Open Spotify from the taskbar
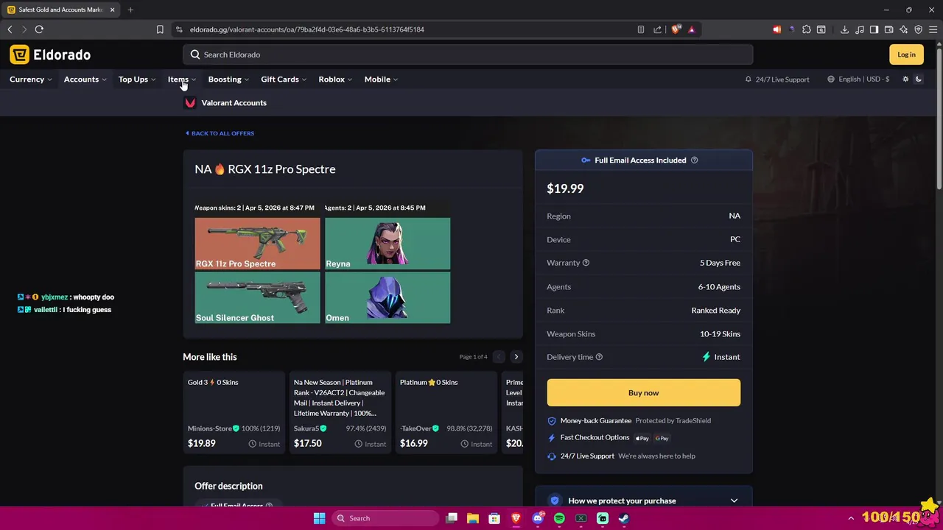The width and height of the screenshot is (943, 530). point(559,518)
